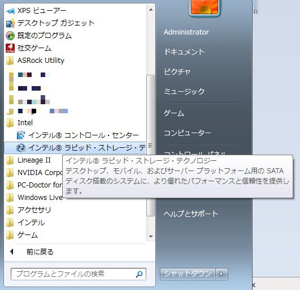Expand the アクセサリ folder
Viewport: 300px width, 290px height.
[75, 210]
